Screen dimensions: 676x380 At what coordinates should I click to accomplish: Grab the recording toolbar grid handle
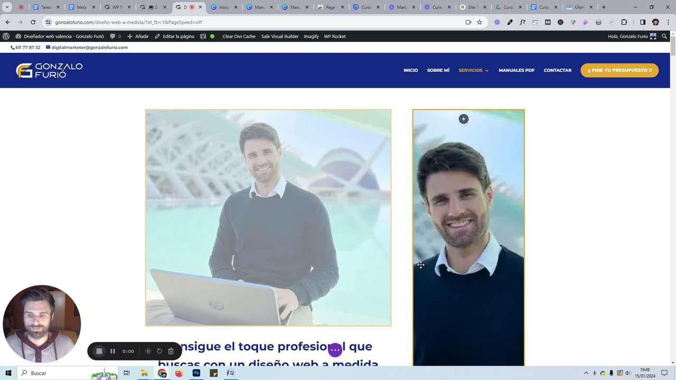148,351
